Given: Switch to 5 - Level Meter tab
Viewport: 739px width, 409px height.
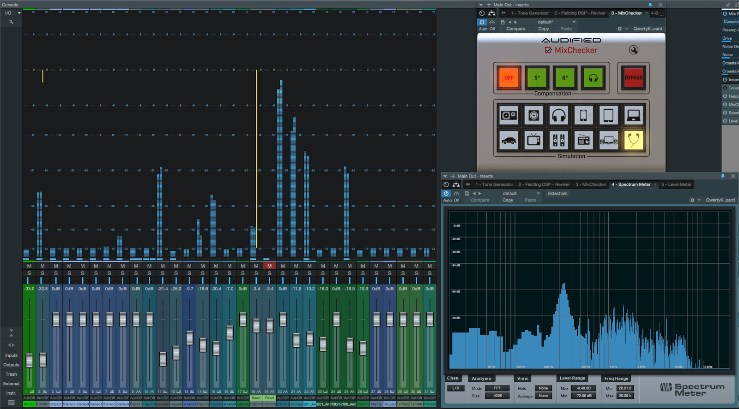Looking at the screenshot, I should point(676,184).
